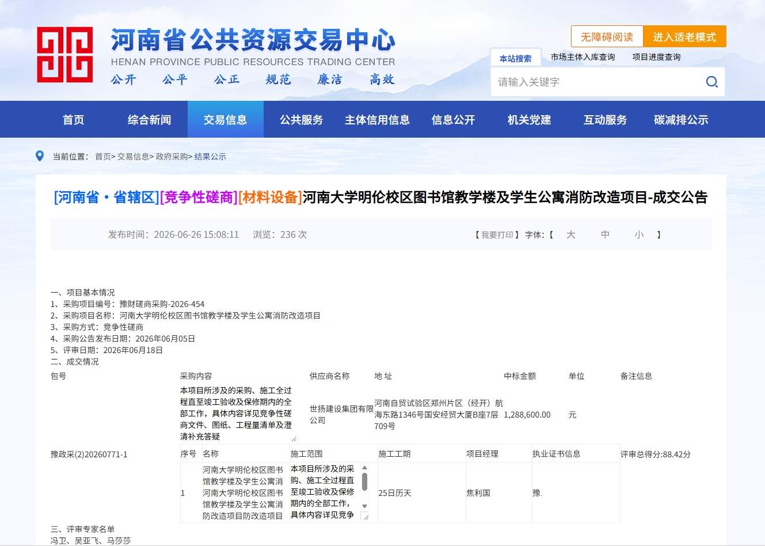Click the 施工范围 textbox scrollbar thumb
765x546 pixels.
(x=364, y=481)
